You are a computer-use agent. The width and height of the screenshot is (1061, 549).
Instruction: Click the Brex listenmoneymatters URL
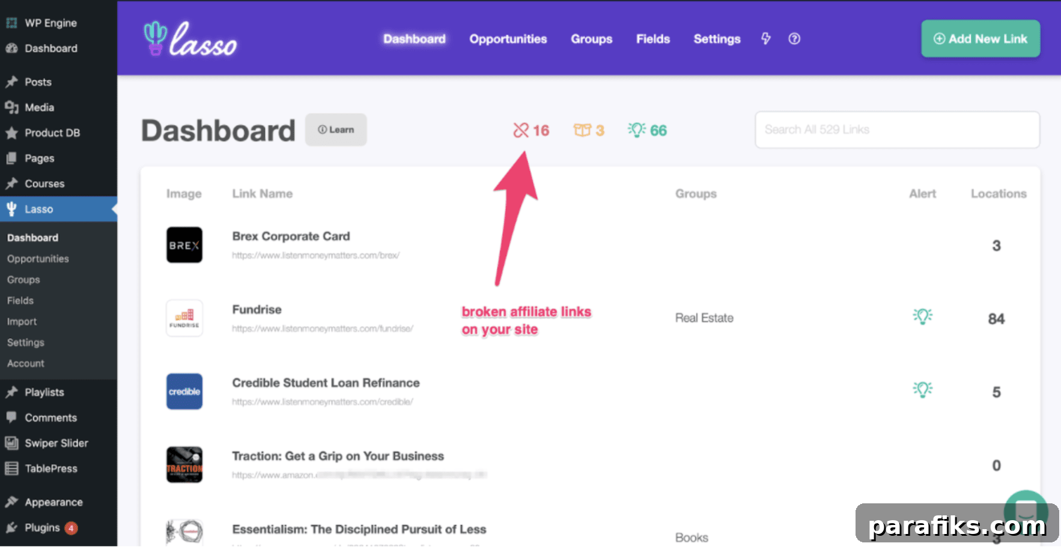point(316,255)
